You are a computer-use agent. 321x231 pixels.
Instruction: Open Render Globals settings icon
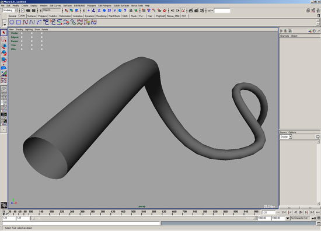[x=202, y=10]
